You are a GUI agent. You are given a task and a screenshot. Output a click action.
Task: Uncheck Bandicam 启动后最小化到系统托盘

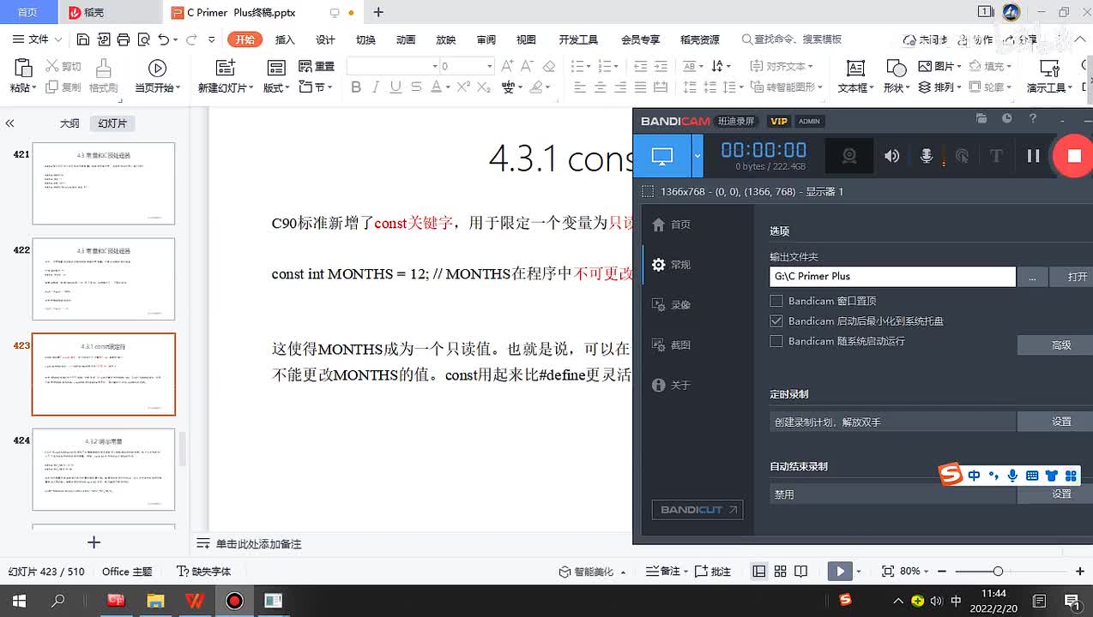click(776, 320)
